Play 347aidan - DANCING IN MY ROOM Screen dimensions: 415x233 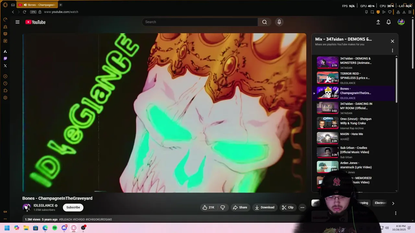(x=353, y=108)
